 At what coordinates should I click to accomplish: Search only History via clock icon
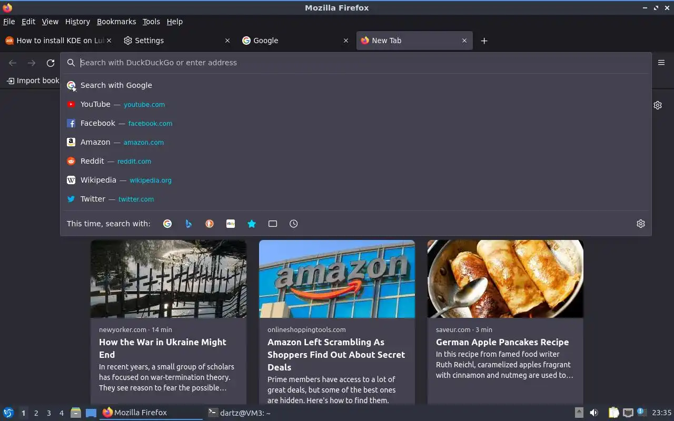[294, 224]
